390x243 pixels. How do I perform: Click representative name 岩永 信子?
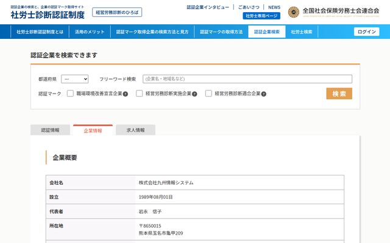click(151, 211)
